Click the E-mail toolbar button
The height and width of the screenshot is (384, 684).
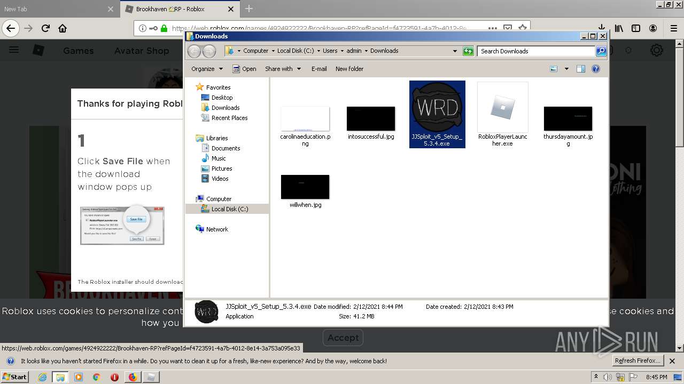point(319,69)
